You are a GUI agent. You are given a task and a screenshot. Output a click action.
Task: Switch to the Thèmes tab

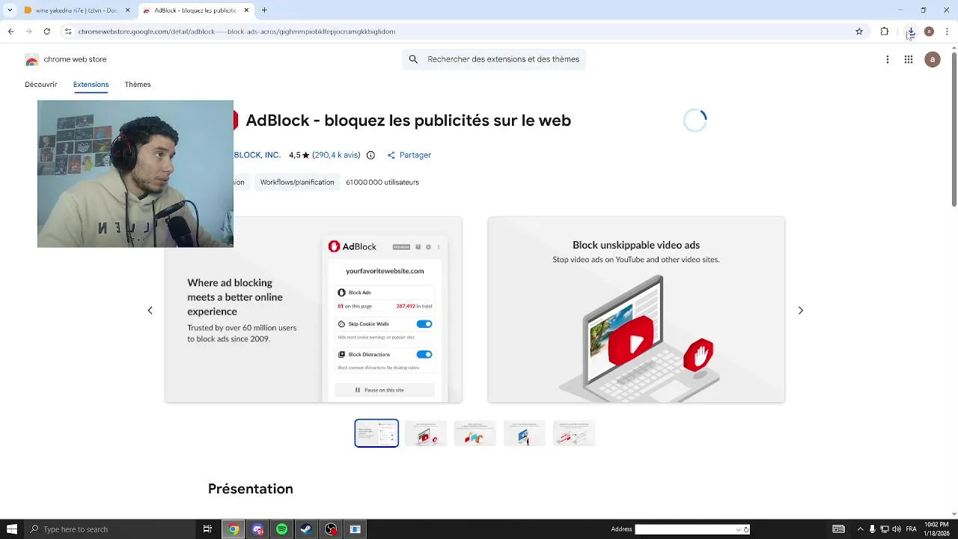pos(138,85)
